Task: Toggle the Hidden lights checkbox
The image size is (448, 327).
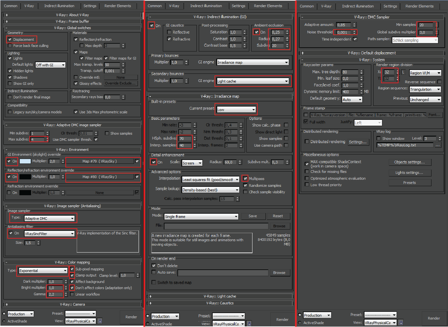Action: coord(10,71)
